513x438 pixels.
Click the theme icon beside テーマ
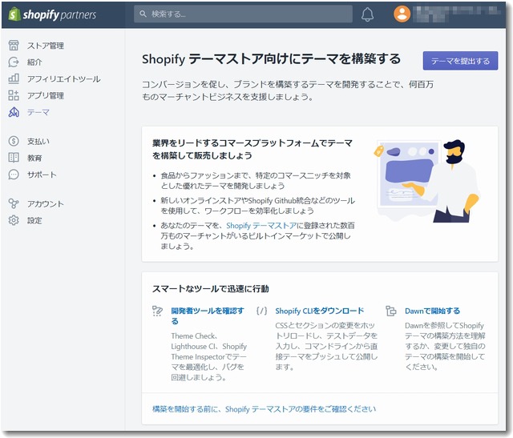click(x=14, y=112)
